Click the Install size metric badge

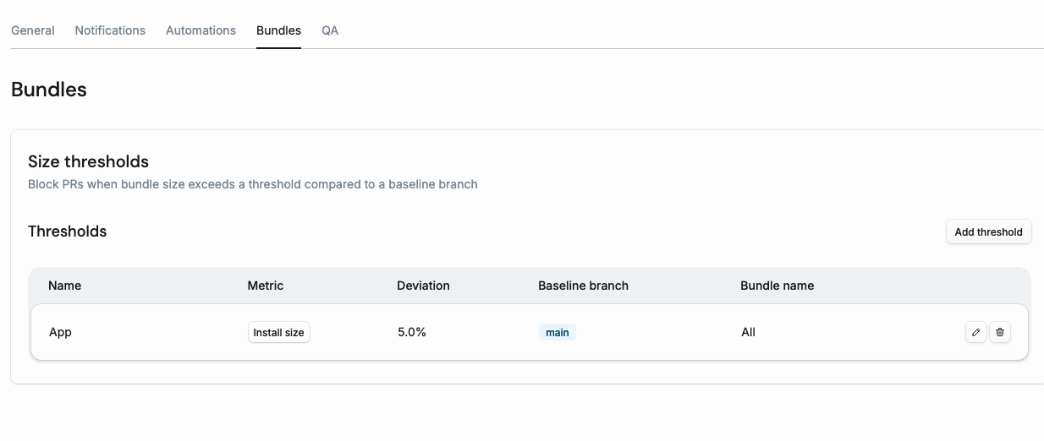coord(278,332)
